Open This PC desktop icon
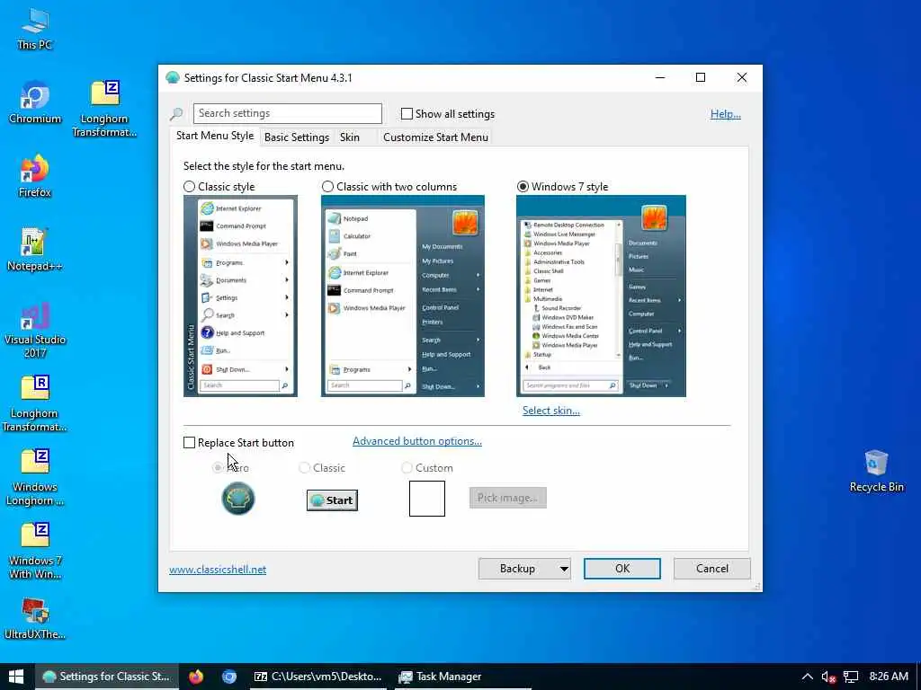This screenshot has width=921, height=690. click(35, 28)
